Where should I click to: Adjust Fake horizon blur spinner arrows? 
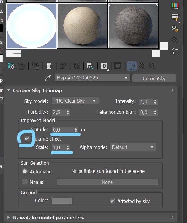pos(155,113)
